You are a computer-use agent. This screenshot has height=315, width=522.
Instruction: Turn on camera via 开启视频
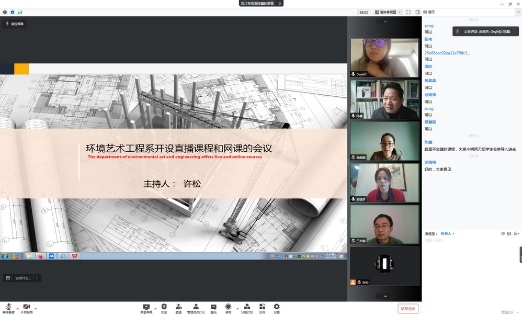[26, 307]
